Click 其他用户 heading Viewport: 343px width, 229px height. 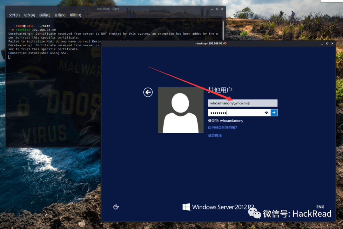(220, 90)
